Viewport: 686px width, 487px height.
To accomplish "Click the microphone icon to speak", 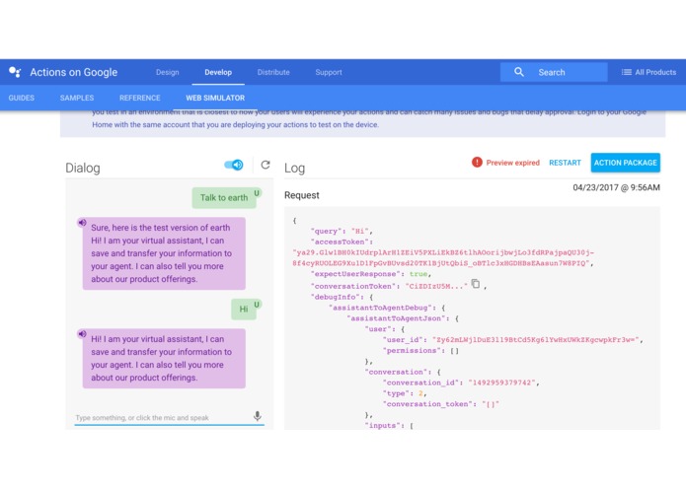I will [258, 416].
